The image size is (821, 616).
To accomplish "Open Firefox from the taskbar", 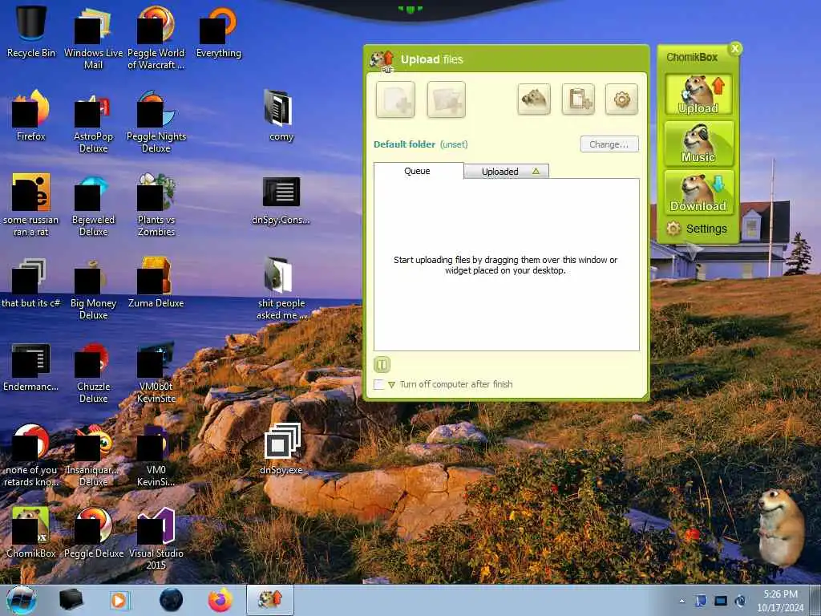I will tap(220, 600).
